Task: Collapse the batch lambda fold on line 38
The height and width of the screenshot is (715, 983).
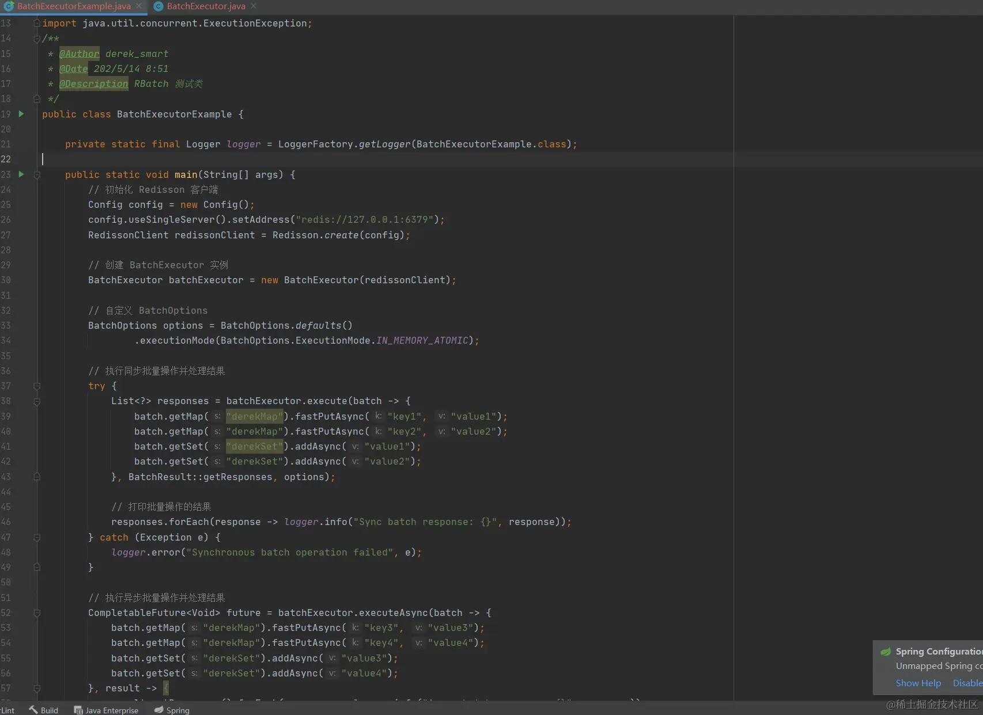Action: click(37, 401)
